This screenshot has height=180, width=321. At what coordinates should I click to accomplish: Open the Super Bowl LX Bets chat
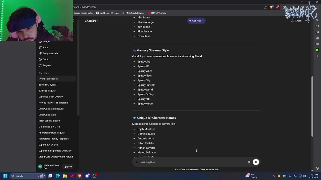point(56,145)
